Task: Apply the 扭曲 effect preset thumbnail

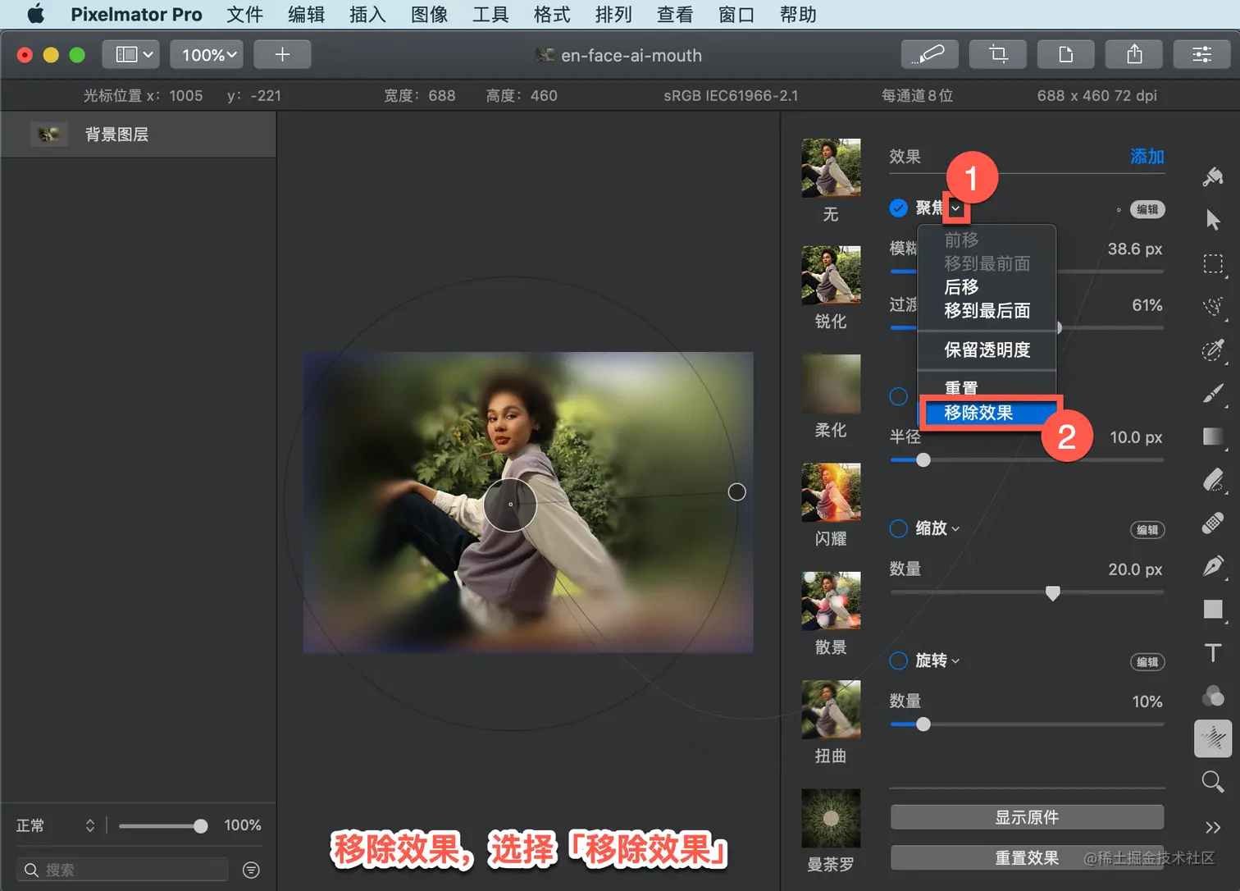Action: click(x=831, y=710)
